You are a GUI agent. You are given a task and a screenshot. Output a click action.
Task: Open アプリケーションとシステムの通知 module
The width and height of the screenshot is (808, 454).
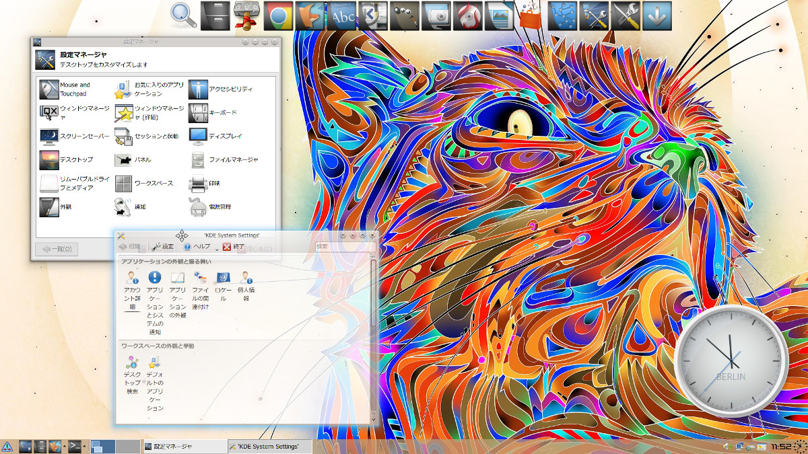154,301
